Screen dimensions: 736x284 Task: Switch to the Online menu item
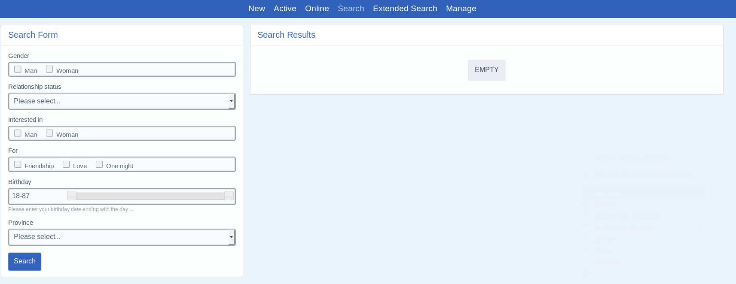tap(317, 9)
